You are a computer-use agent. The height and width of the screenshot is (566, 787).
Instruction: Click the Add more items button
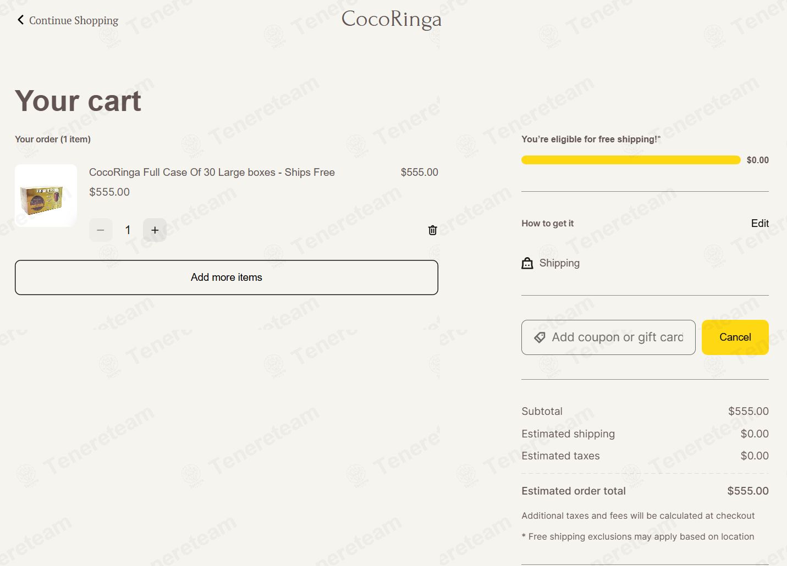coord(227,278)
